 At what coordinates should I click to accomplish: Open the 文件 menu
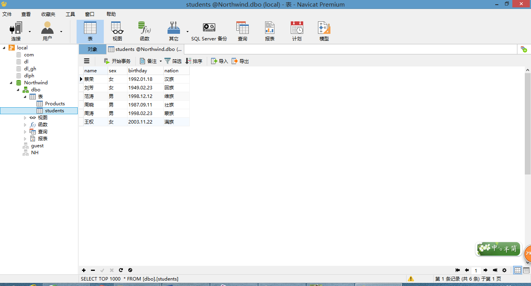pyautogui.click(x=7, y=14)
